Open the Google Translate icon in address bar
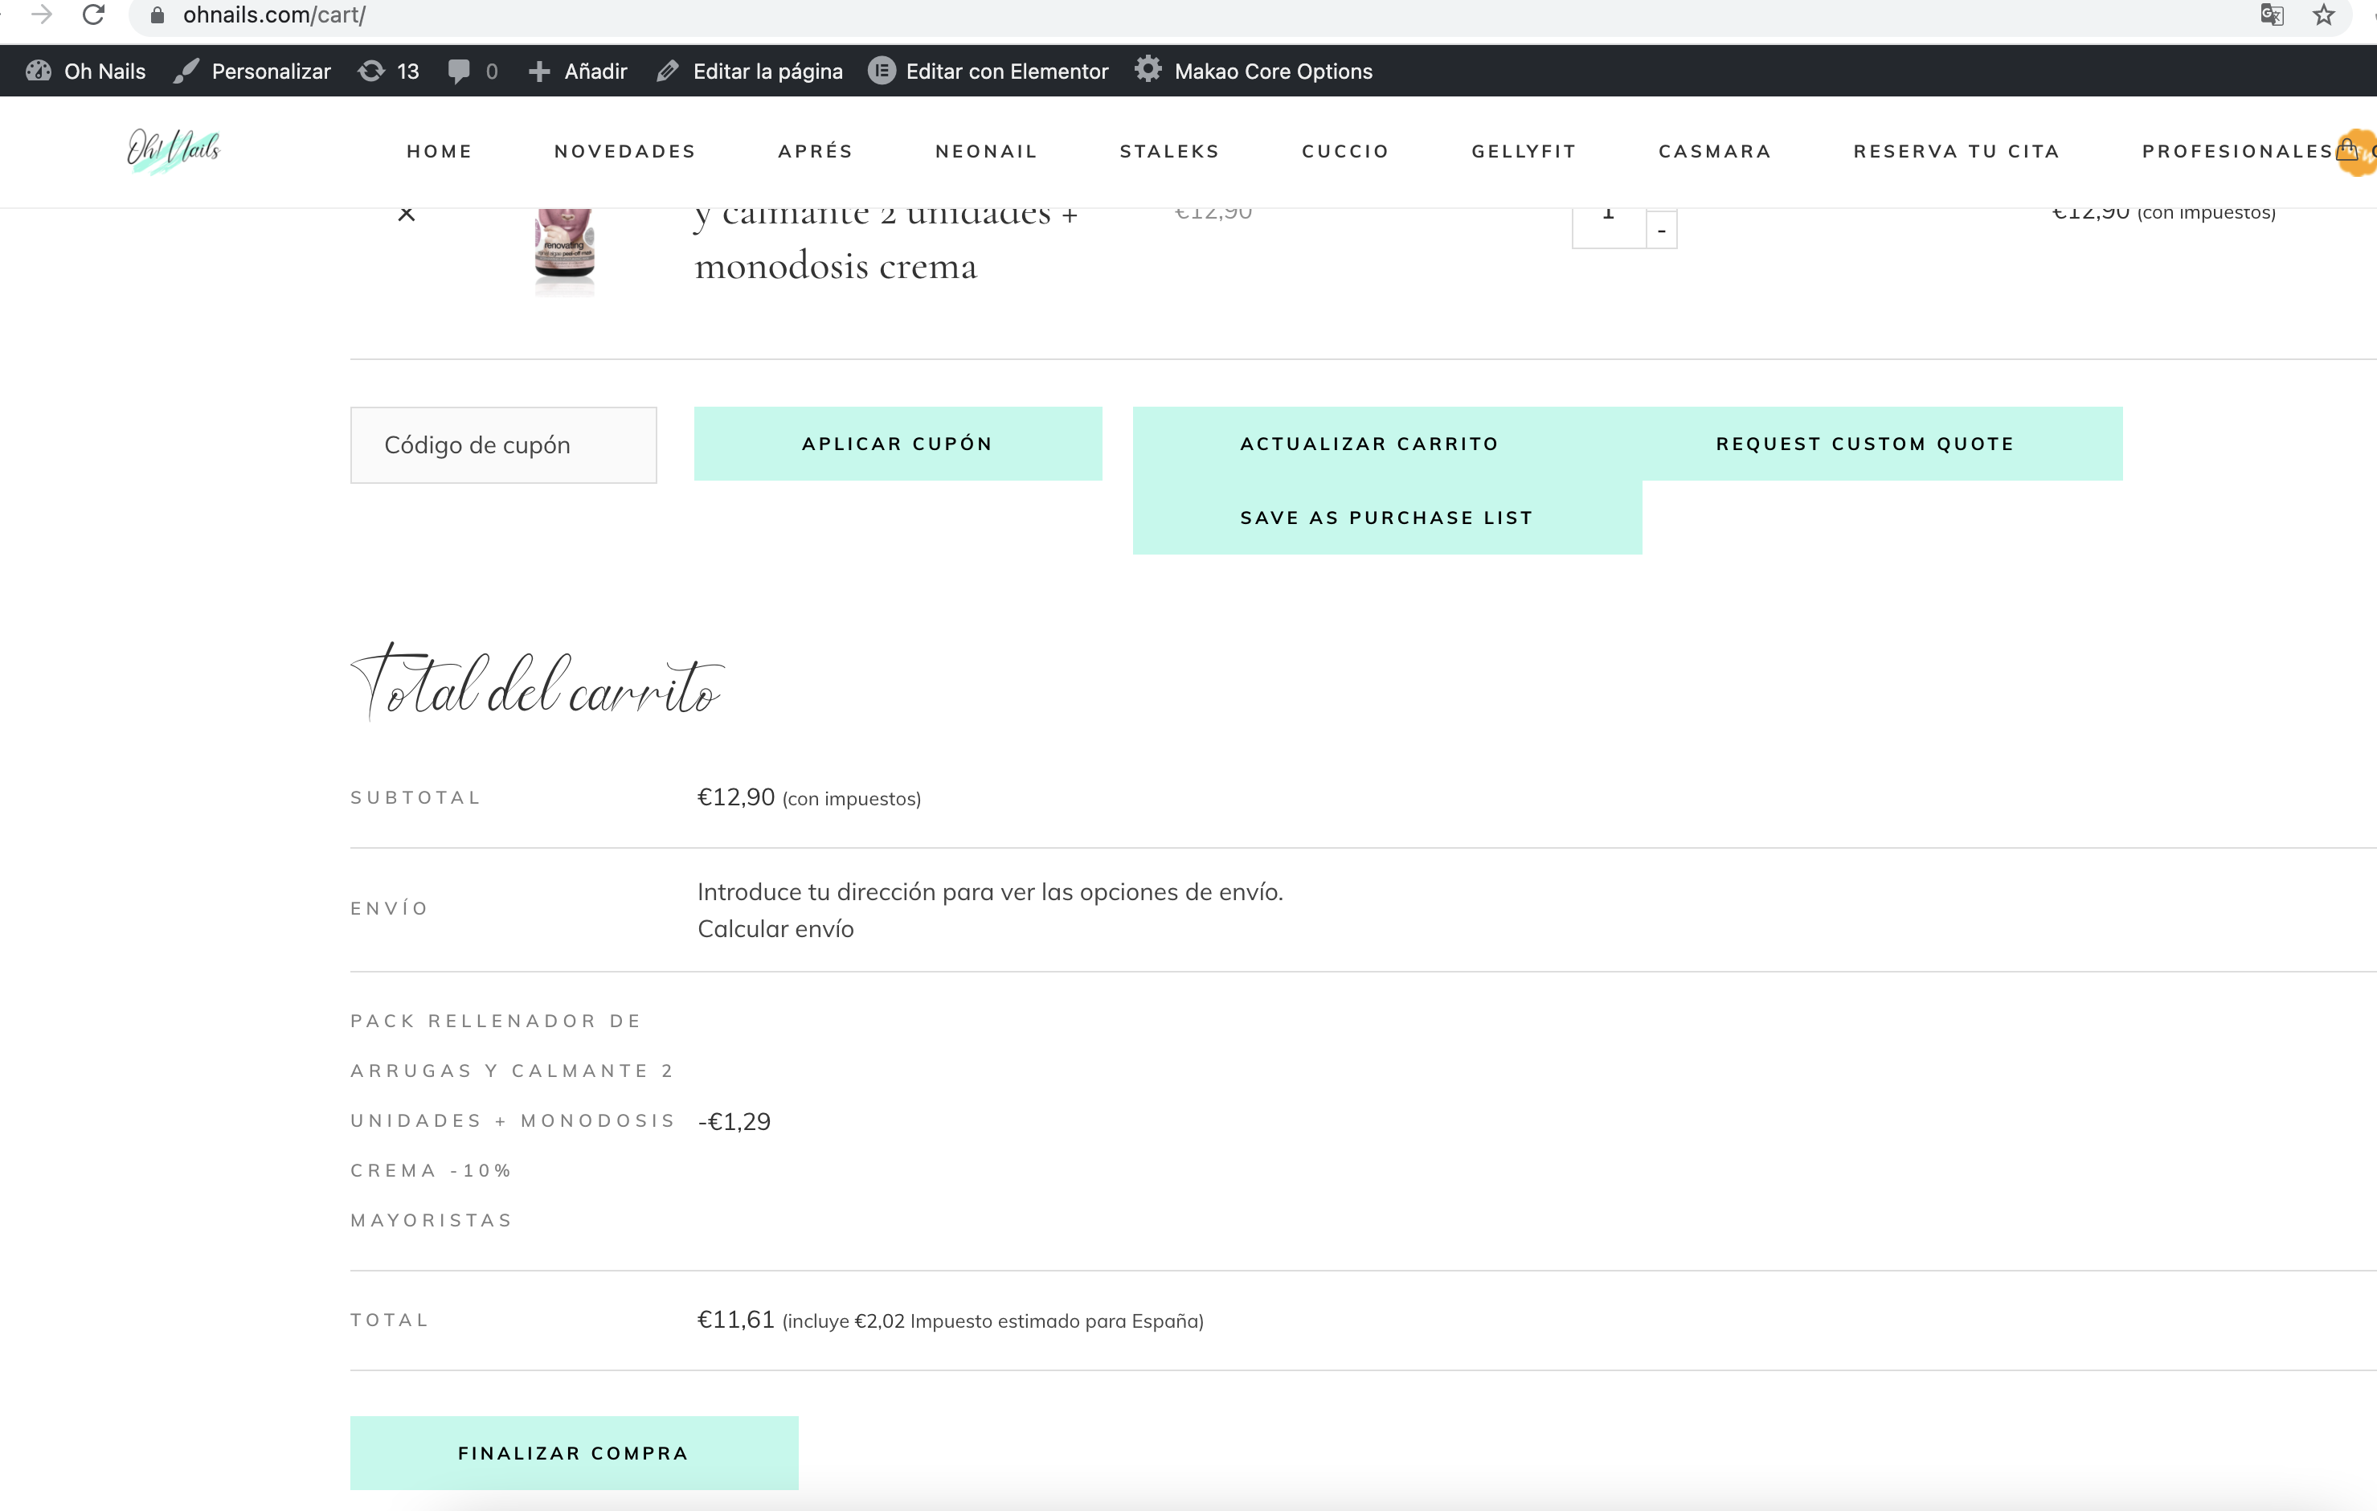 pos(2272,14)
